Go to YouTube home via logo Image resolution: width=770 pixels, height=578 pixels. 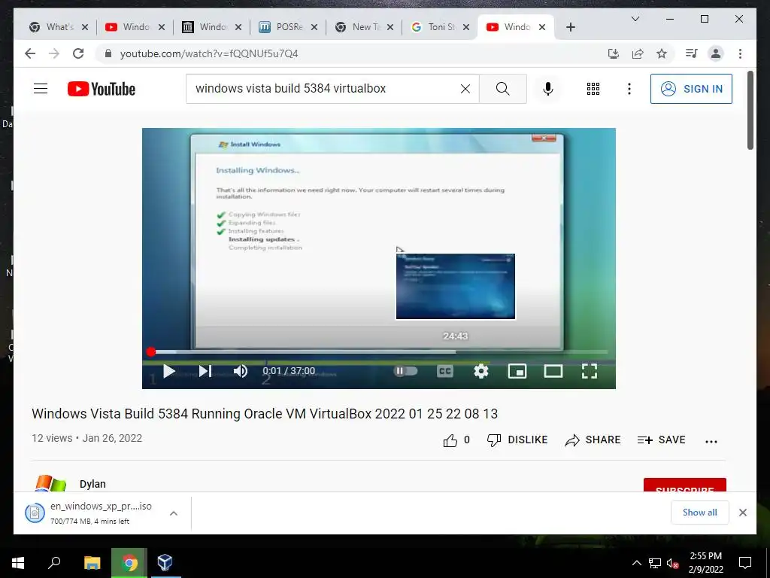[x=102, y=89]
